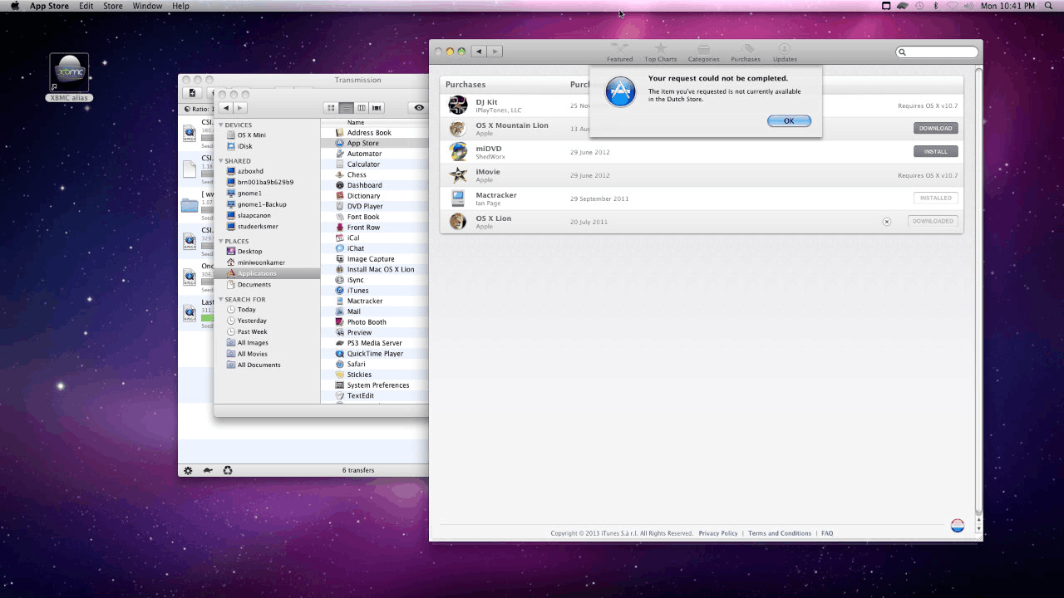
Task: Open the Store menu
Action: [113, 6]
